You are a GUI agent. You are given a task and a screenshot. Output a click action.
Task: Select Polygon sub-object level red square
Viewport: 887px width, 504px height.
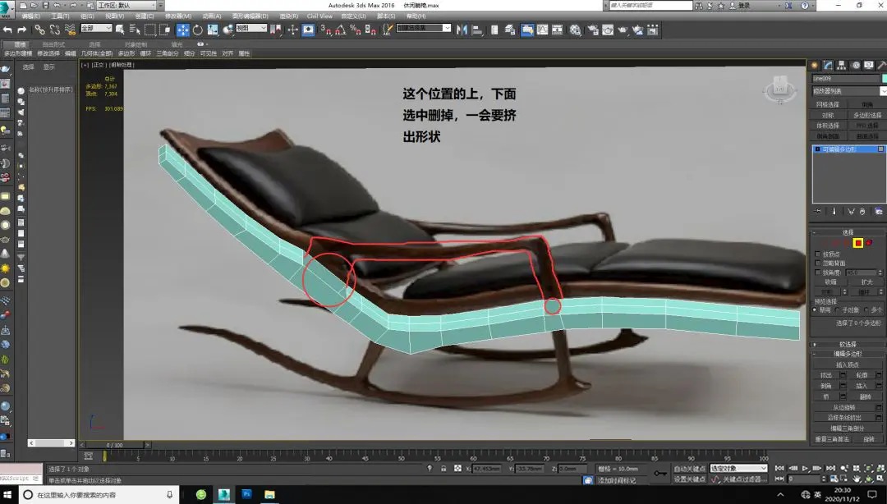[x=858, y=243]
